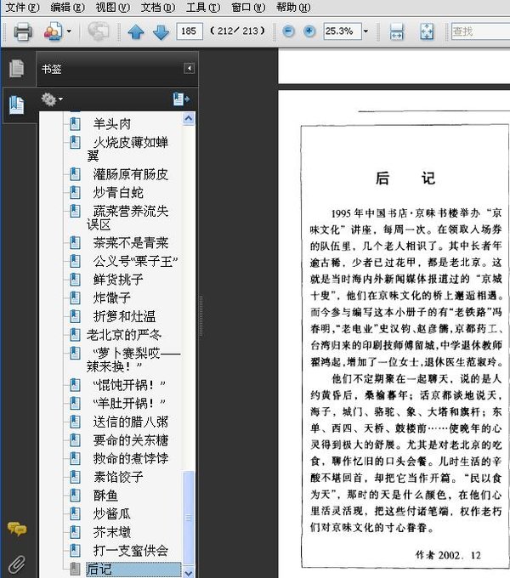Open the 编辑(E) menu

(67, 7)
